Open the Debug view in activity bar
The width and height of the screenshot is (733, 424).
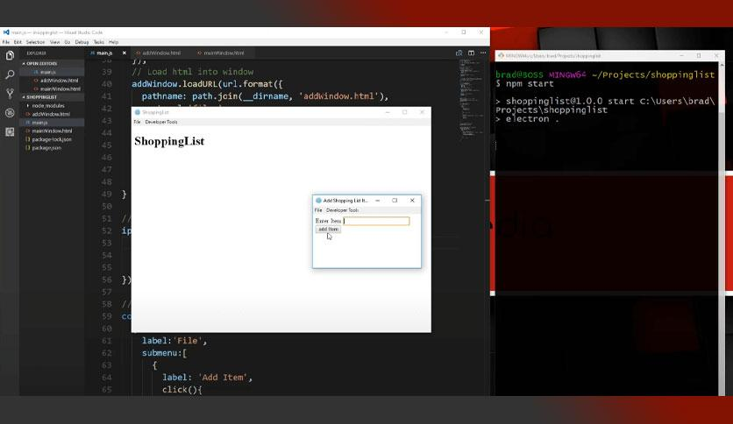(10, 113)
